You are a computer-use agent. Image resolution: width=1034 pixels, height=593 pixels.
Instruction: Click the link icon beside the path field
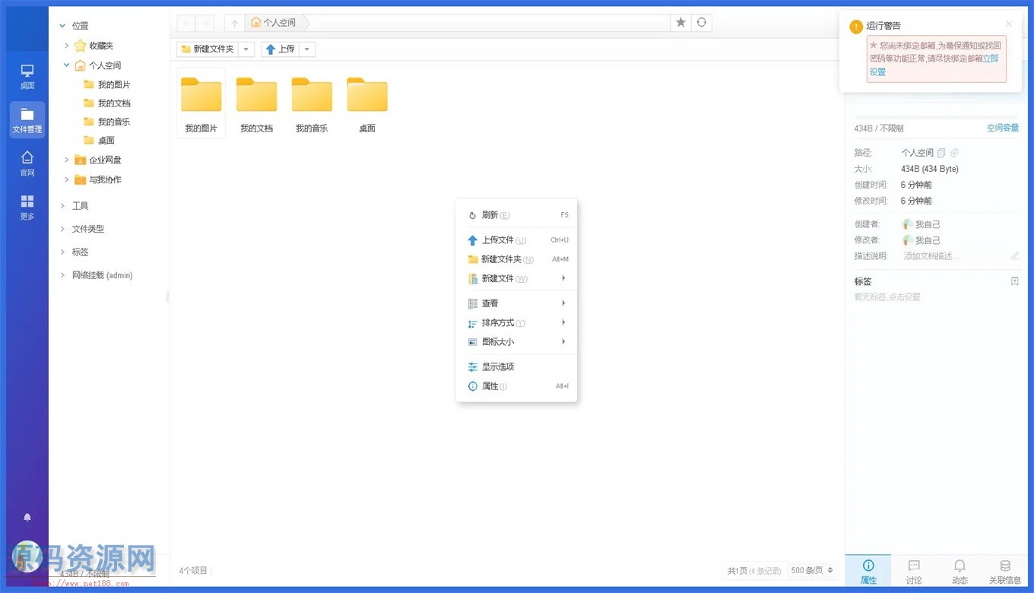click(x=954, y=153)
